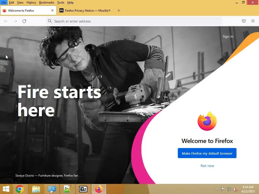Click the Forward arrow in toolbar
This screenshot has height=194, width=259.
[x=15, y=21]
